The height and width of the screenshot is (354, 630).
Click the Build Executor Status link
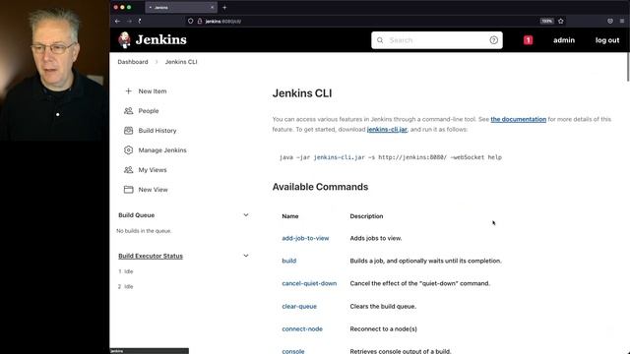151,256
